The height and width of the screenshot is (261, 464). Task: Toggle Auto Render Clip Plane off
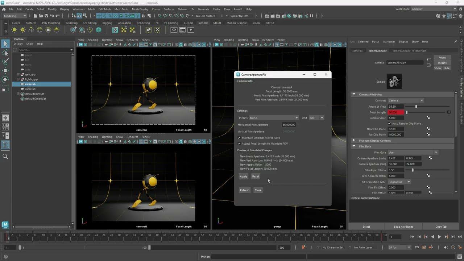389,123
